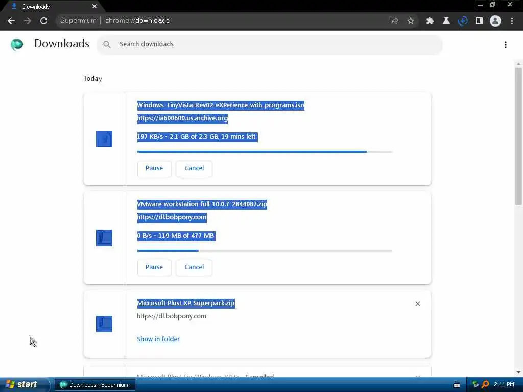
Task: Show the toolbar downloads progress icon
Action: (x=463, y=21)
